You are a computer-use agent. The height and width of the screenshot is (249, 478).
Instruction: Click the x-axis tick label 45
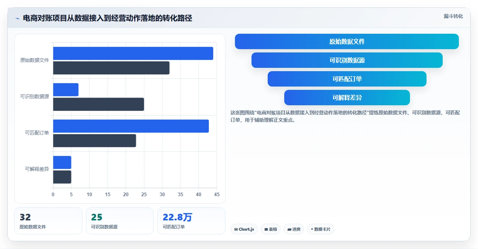click(217, 194)
